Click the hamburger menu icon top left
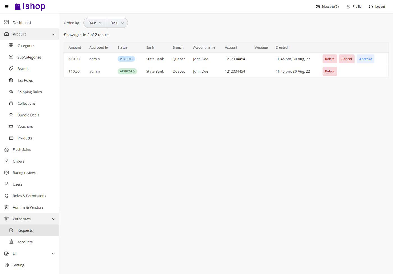The image size is (393, 274). tap(6, 6)
